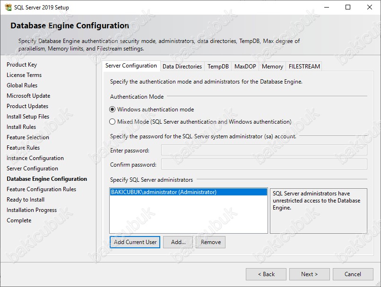Click the Add Current User button
The width and height of the screenshot is (381, 287).
(x=135, y=242)
